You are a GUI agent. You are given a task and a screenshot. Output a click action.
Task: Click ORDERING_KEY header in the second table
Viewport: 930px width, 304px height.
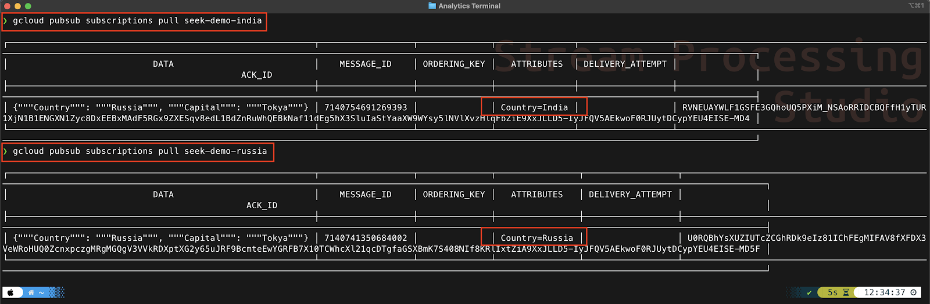click(454, 195)
